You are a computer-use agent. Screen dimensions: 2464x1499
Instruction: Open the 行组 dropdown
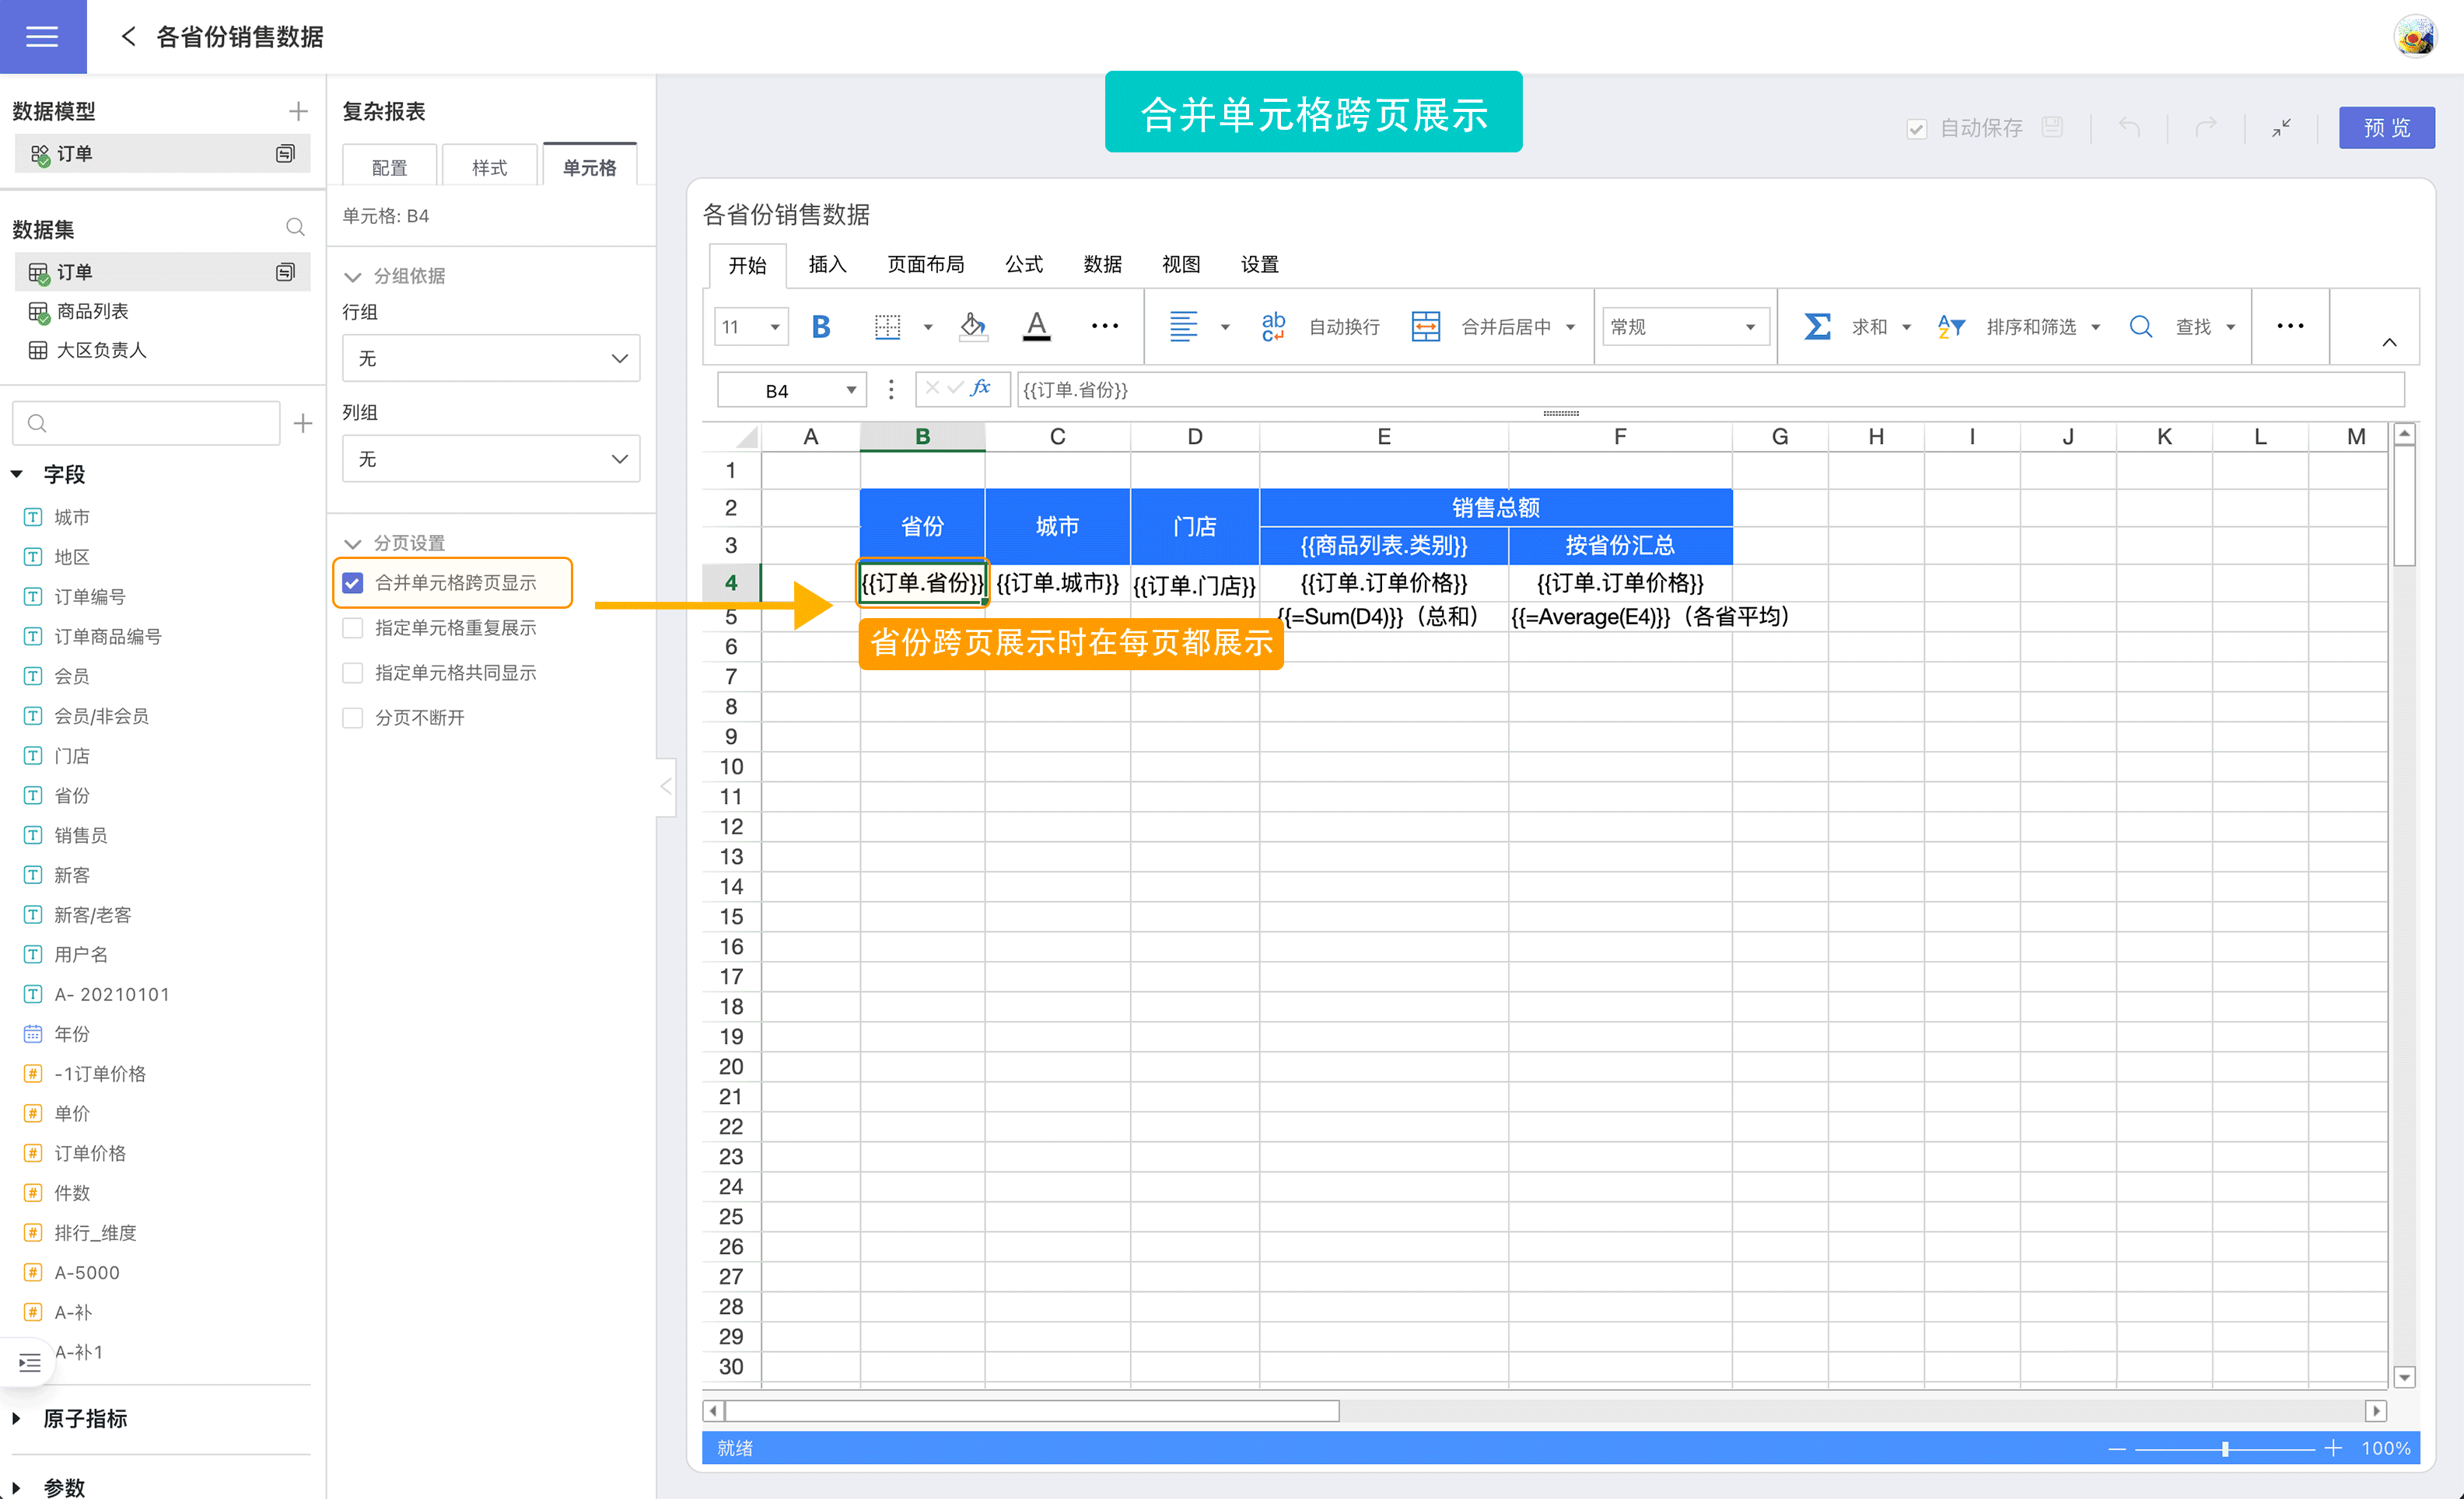click(x=490, y=358)
